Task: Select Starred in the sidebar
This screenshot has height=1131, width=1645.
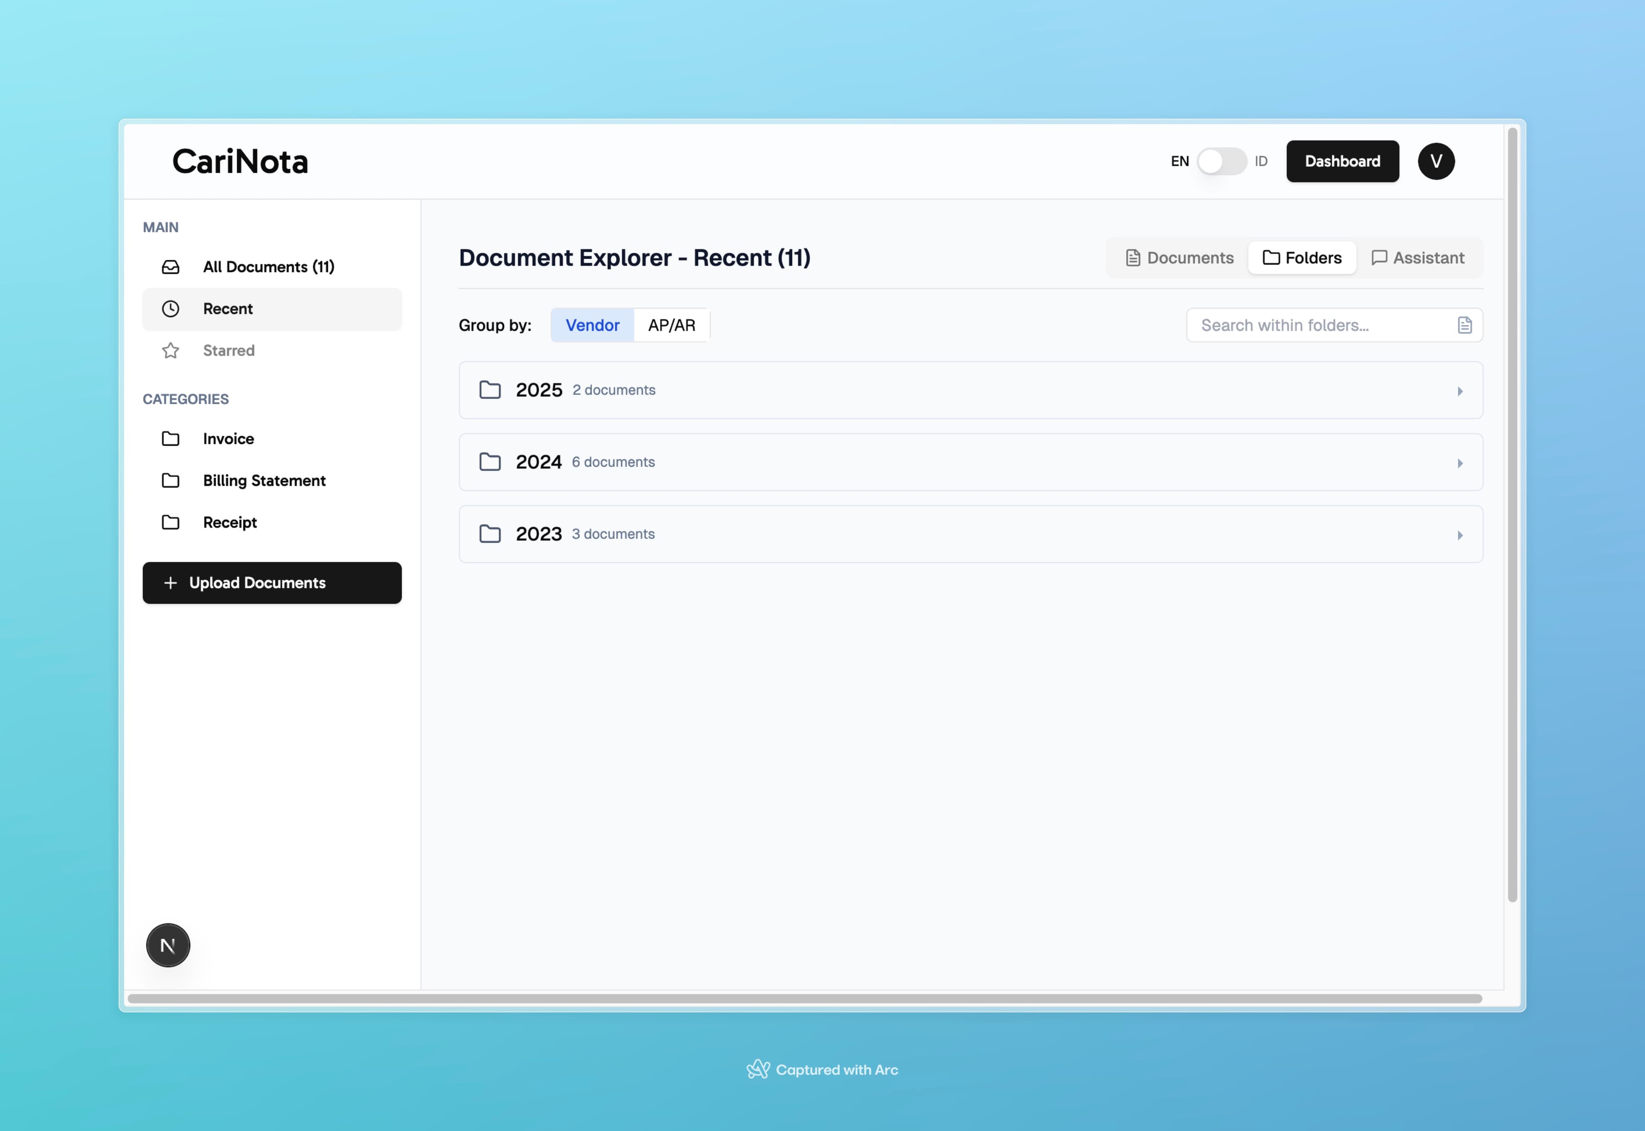Action: point(272,351)
